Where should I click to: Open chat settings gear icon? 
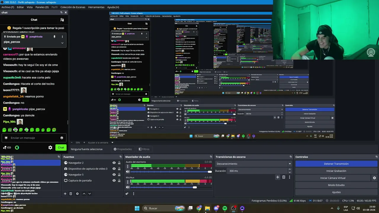[x=50, y=148]
